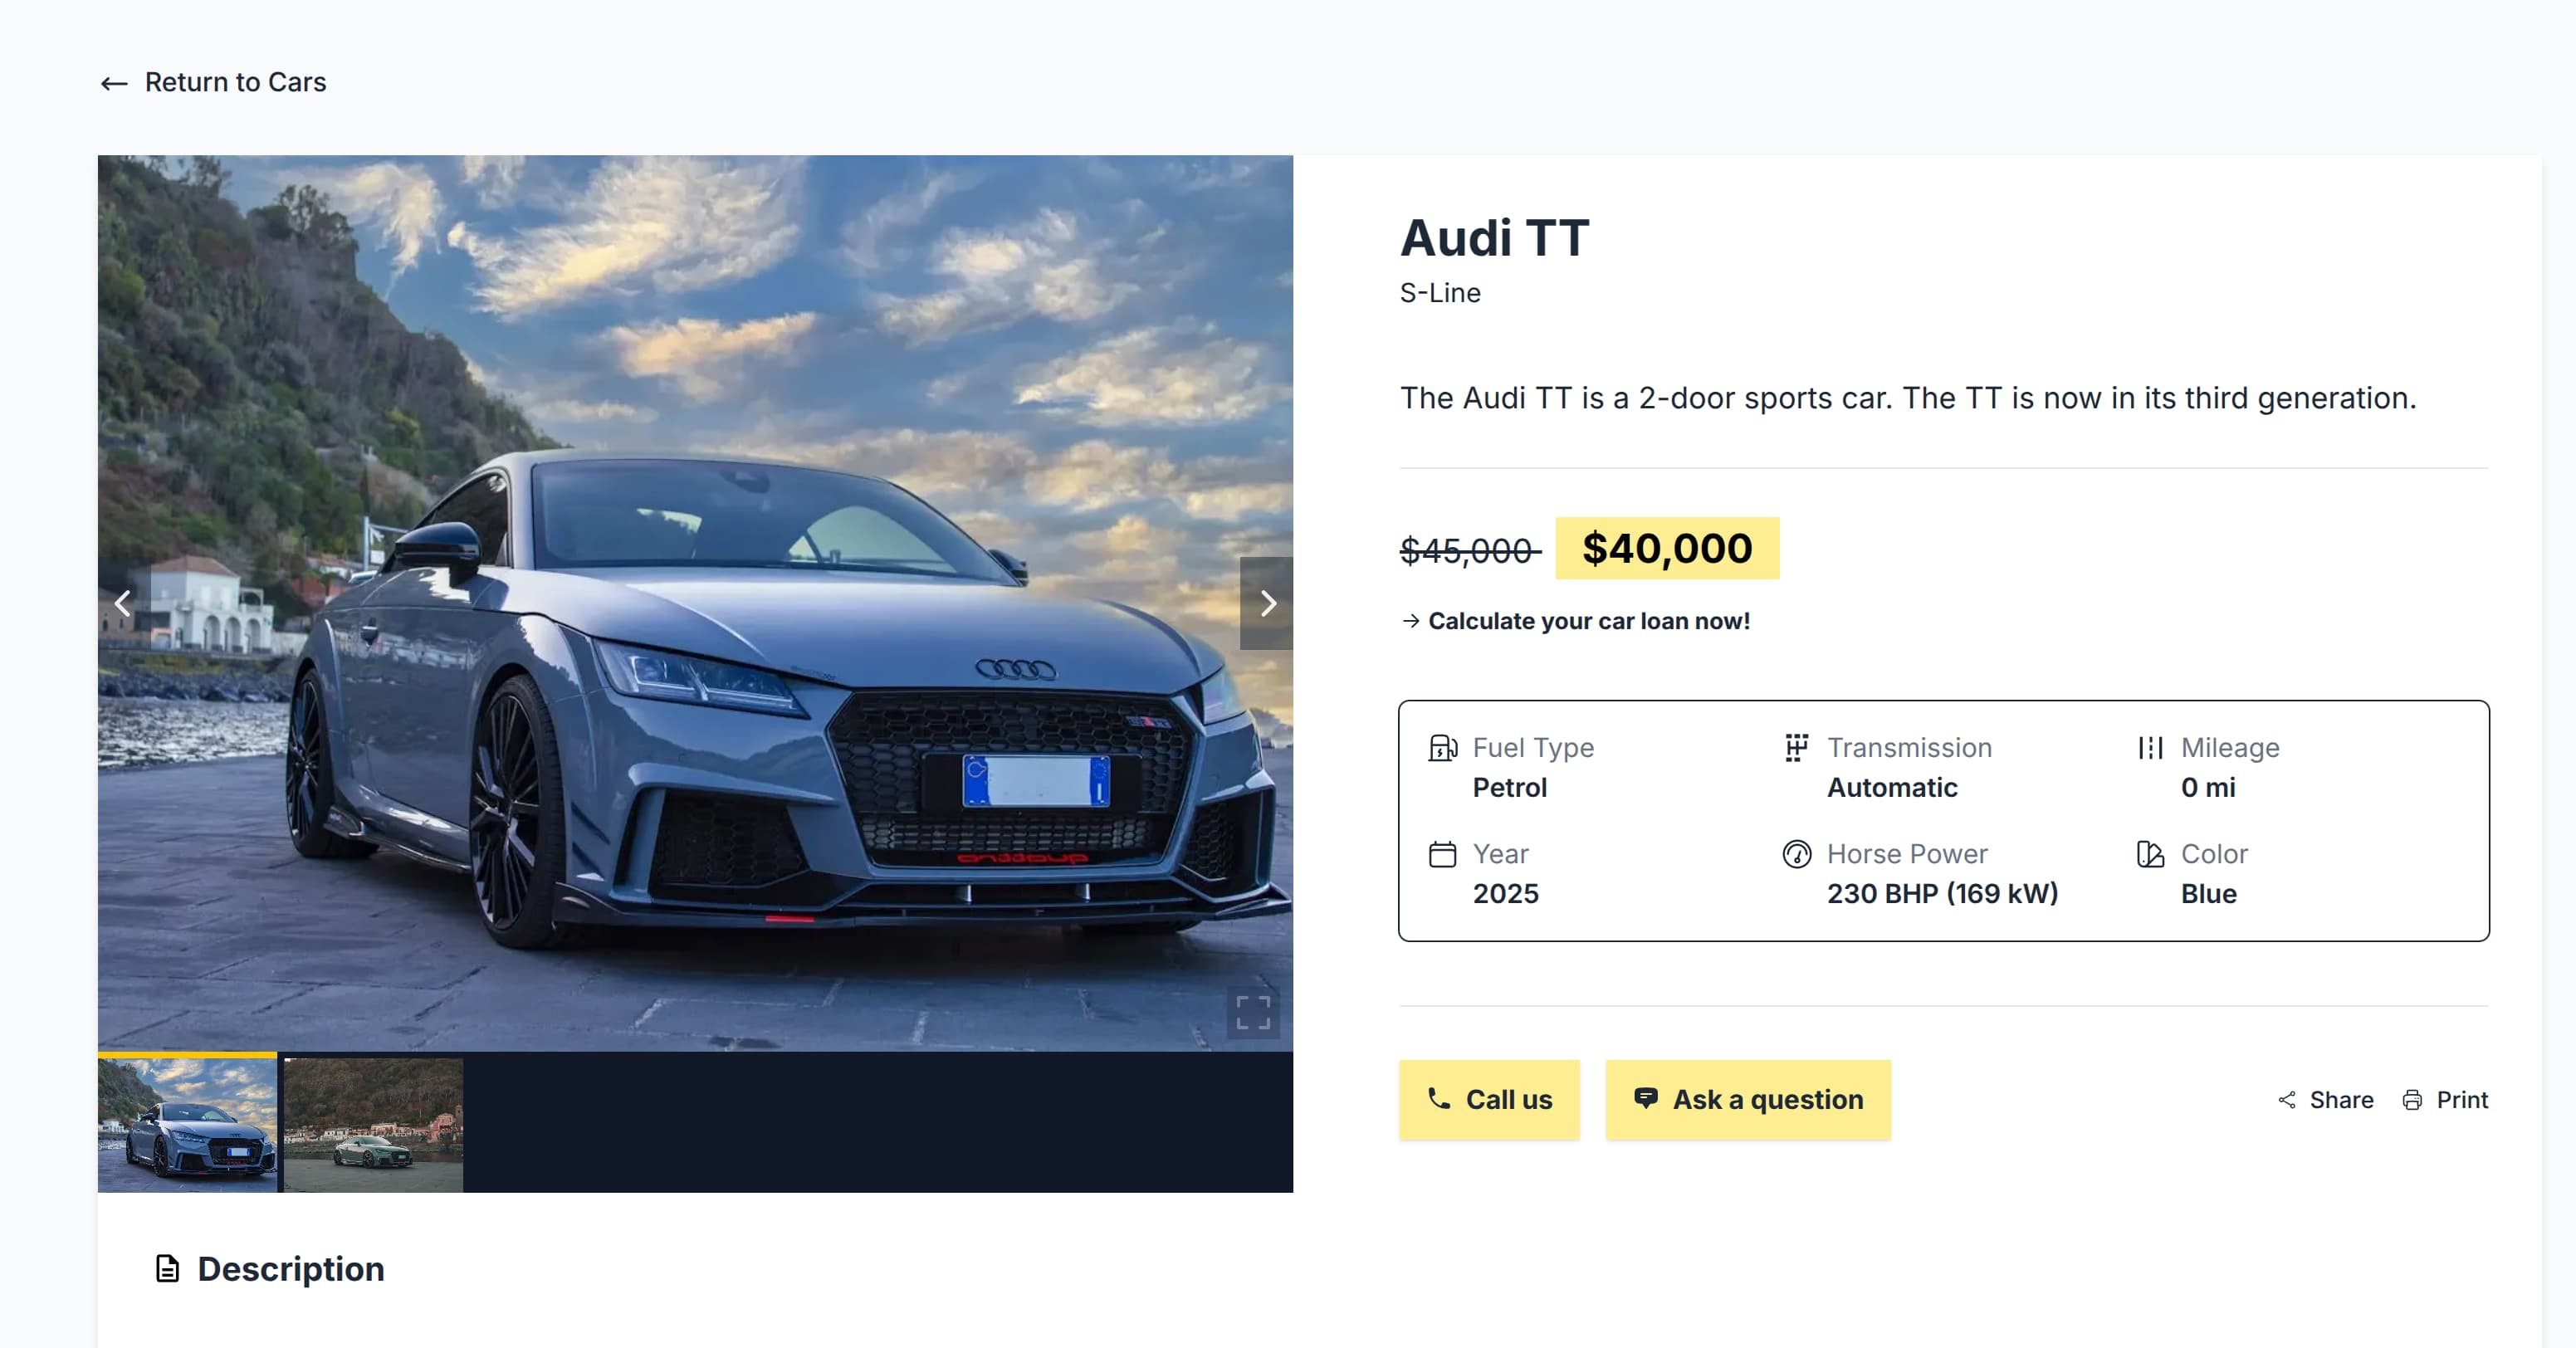Click the $40,000 discounted price badge
This screenshot has width=2576, height=1348.
click(x=1667, y=548)
